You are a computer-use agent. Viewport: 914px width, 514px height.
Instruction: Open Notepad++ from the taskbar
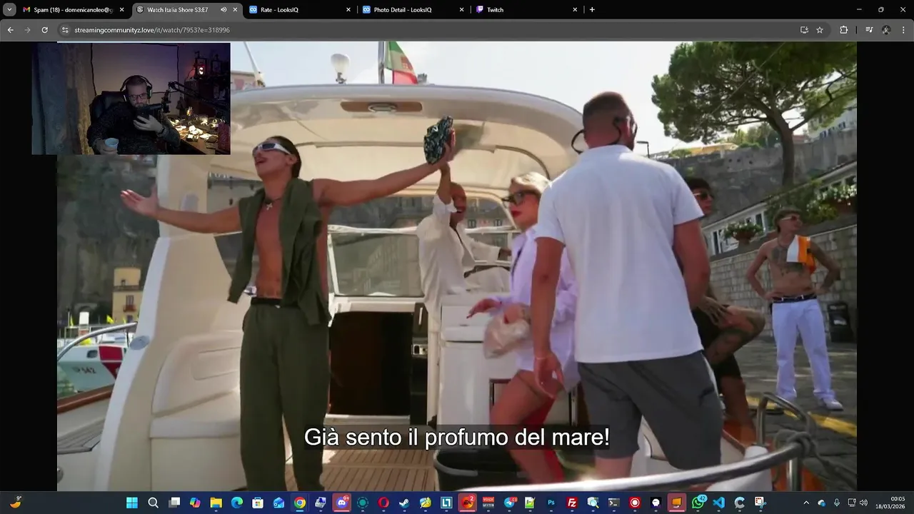pyautogui.click(x=530, y=503)
